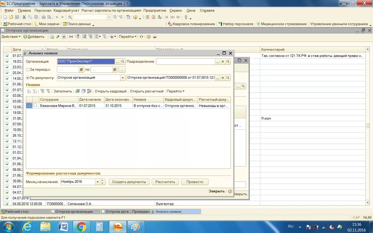Open the Сервис menu
The height and width of the screenshot is (233, 373).
pyautogui.click(x=176, y=10)
